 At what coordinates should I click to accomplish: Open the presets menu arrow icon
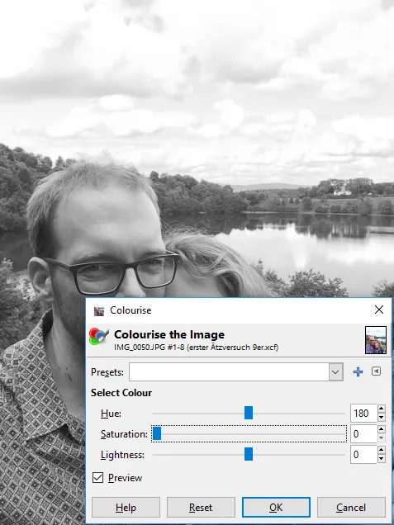tap(377, 371)
